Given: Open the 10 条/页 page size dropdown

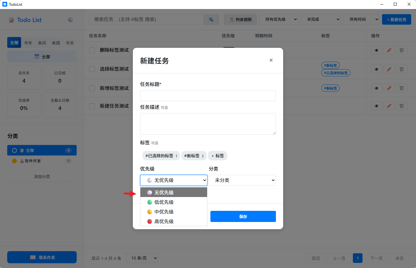Looking at the screenshot, I should [x=142, y=258].
